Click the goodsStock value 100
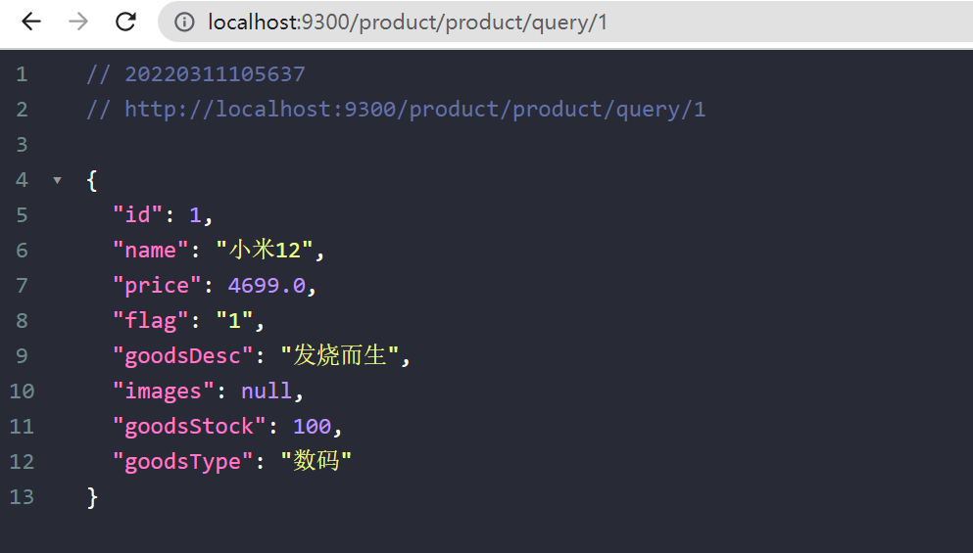 [313, 427]
